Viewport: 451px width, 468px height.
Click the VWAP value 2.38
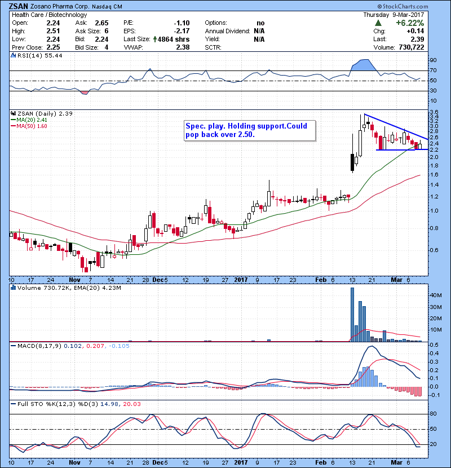pyautogui.click(x=183, y=47)
